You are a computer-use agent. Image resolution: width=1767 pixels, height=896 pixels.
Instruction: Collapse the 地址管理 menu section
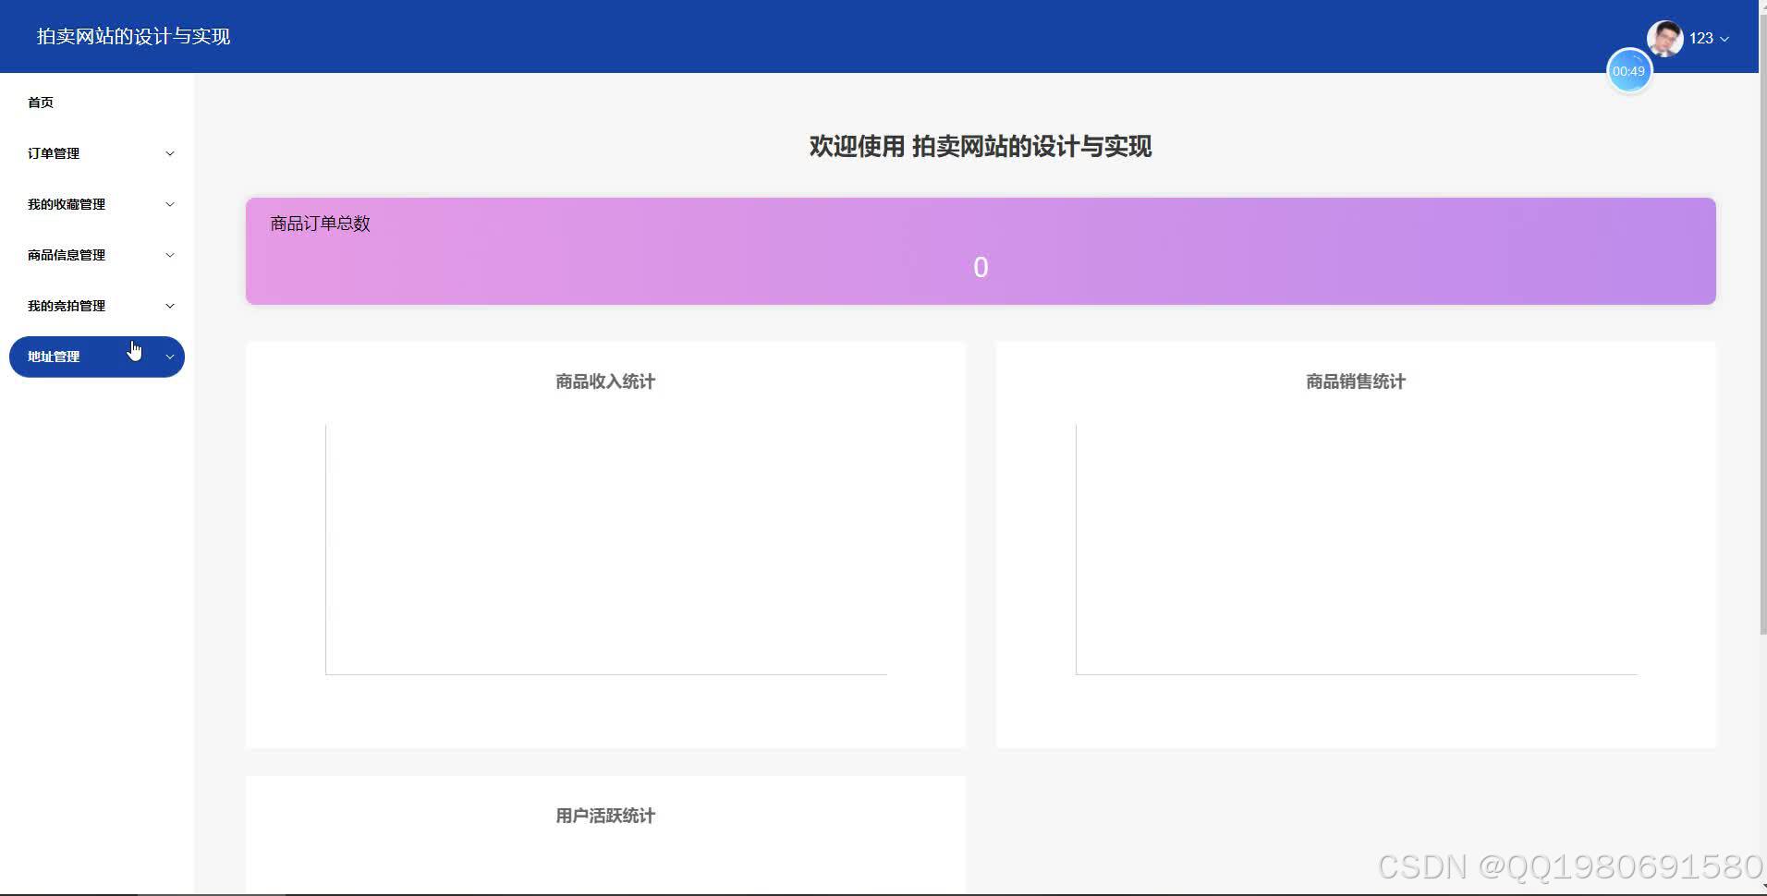point(169,357)
